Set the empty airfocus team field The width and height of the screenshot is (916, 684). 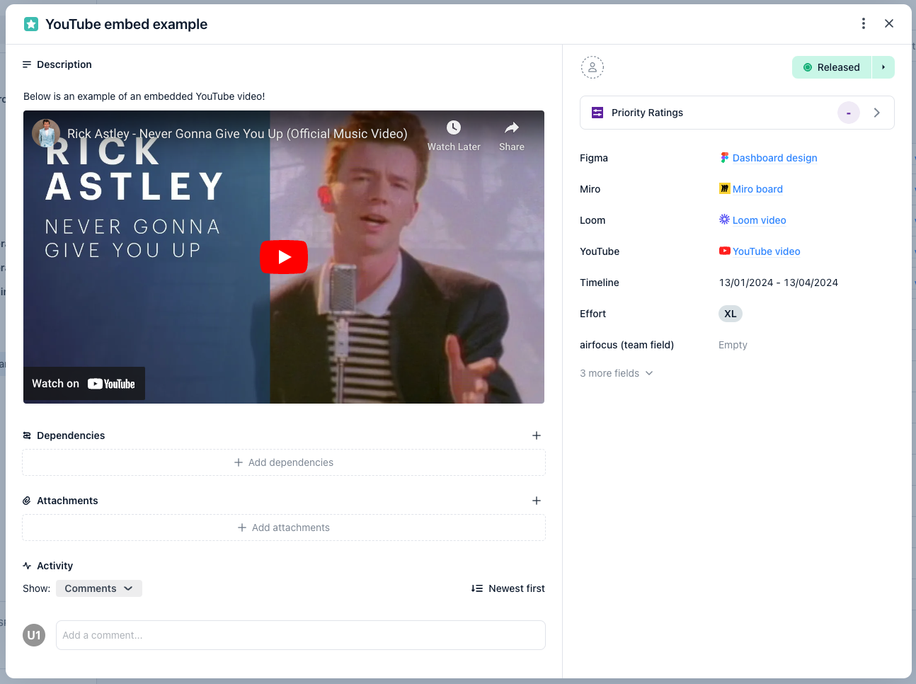tap(733, 345)
